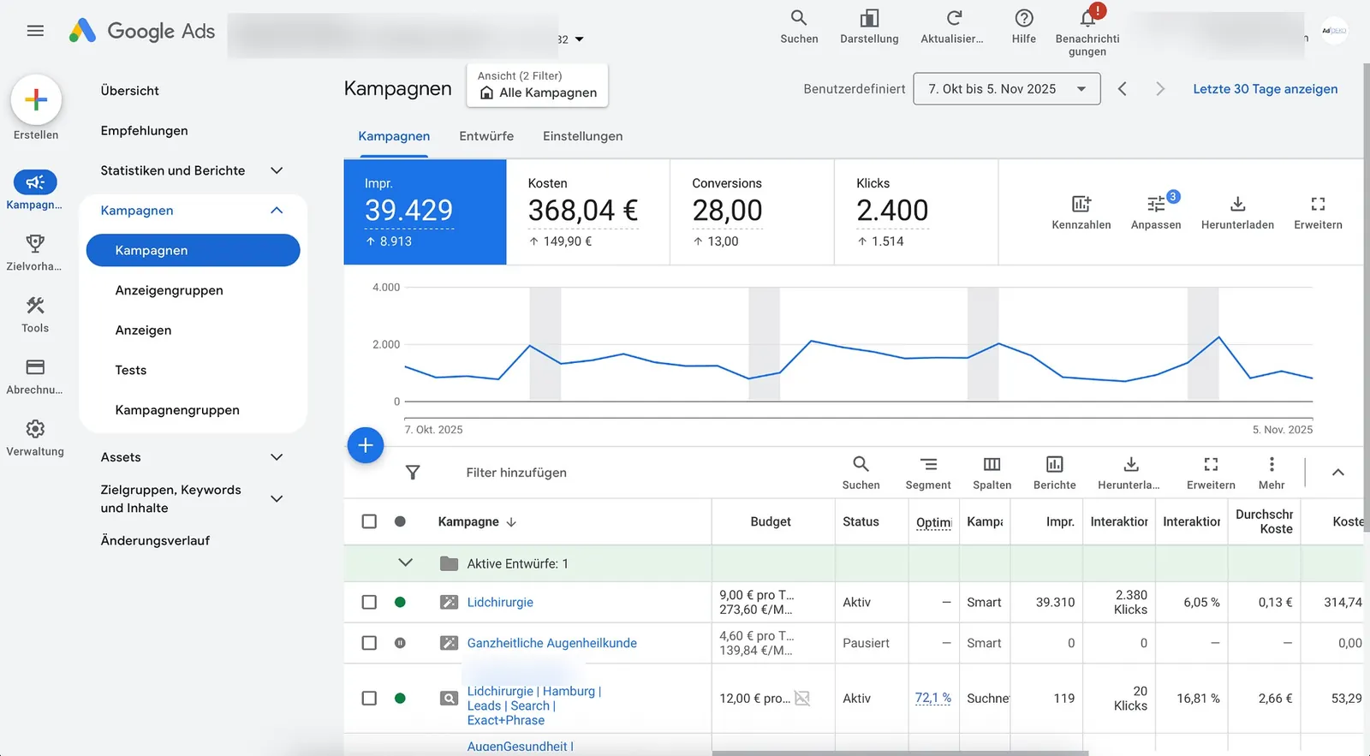Click the blue floating plus button
The width and height of the screenshot is (1370, 756).
click(366, 445)
